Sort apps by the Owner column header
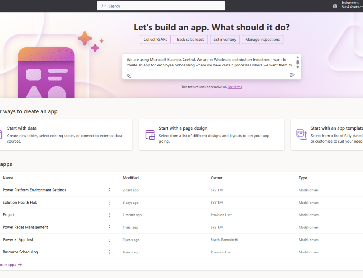This screenshot has width=363, height=278. coord(216,178)
